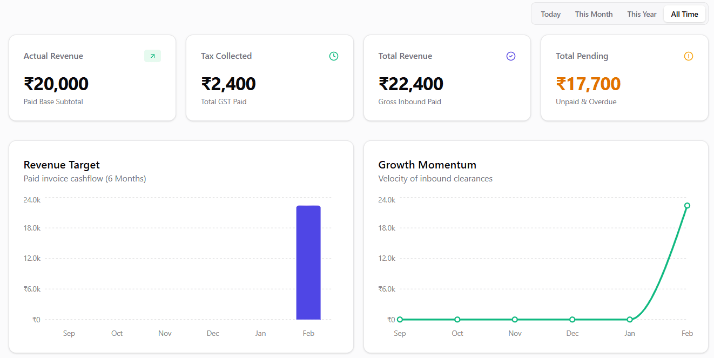Click the January data point on Growth Momentum chart
The image size is (714, 358).
[x=630, y=319]
